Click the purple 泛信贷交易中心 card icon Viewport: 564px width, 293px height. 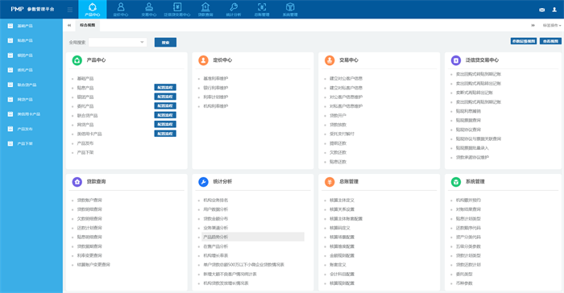click(x=456, y=60)
